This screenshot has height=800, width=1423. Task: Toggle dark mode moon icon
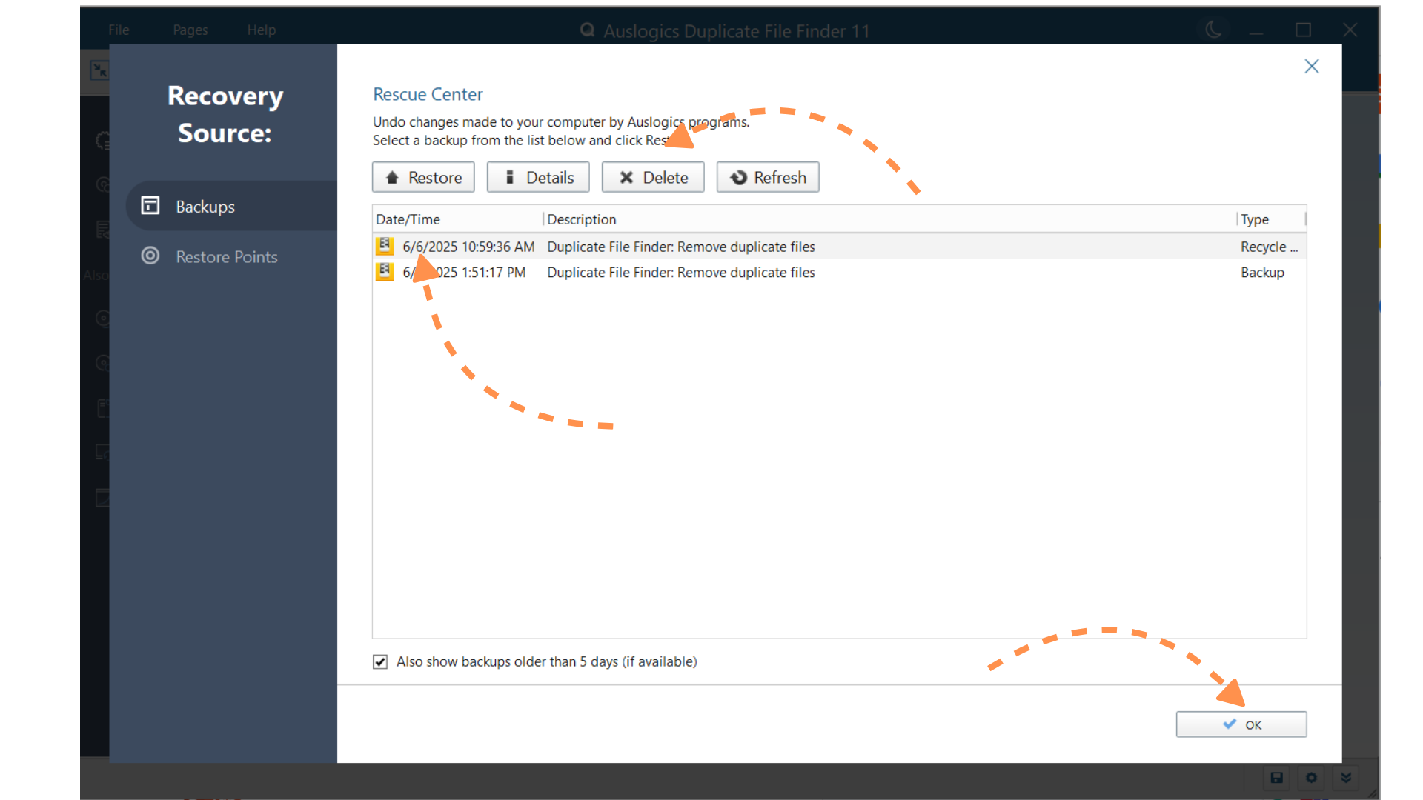click(x=1213, y=30)
